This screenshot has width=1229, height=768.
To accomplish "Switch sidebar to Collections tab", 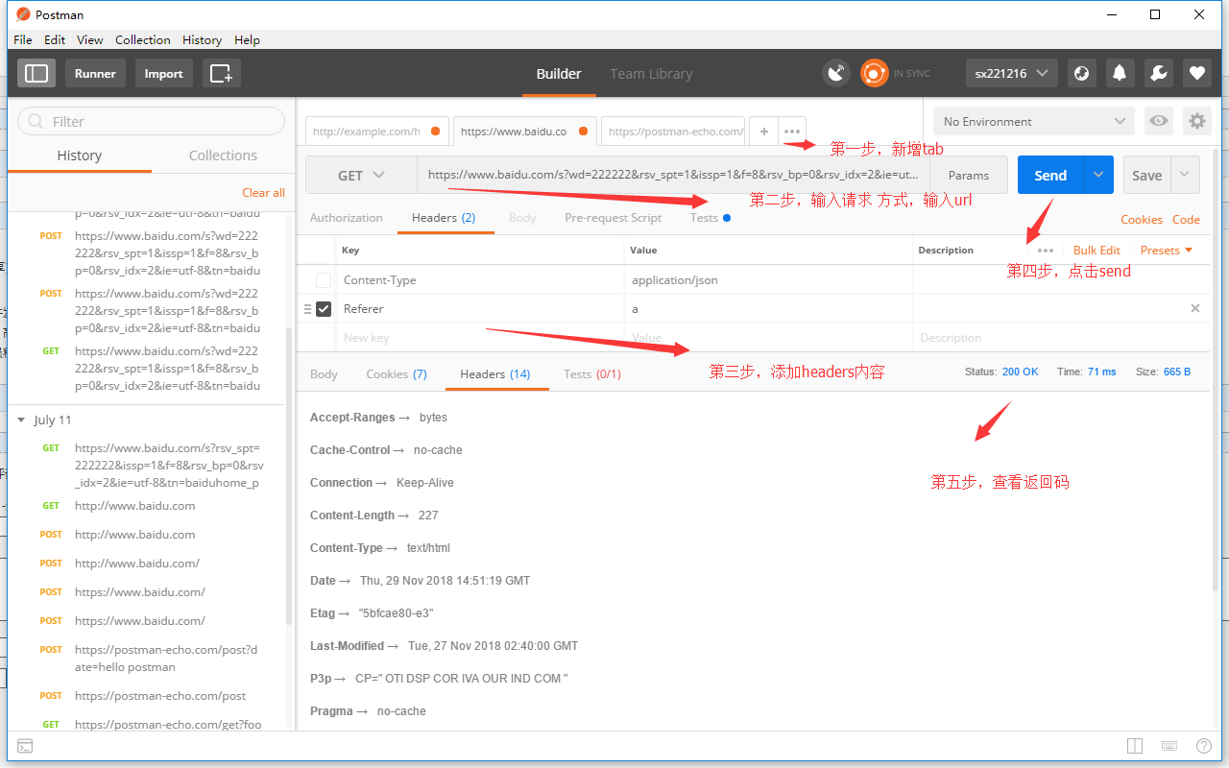I will point(223,156).
